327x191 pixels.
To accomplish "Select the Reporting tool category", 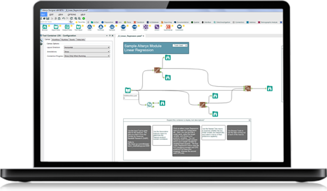I will 166,22.
